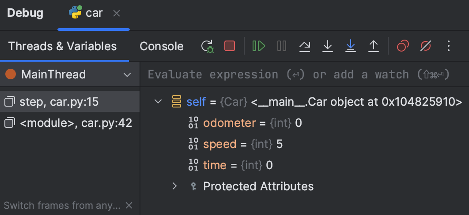Click the Rerun debug icon

tap(207, 46)
